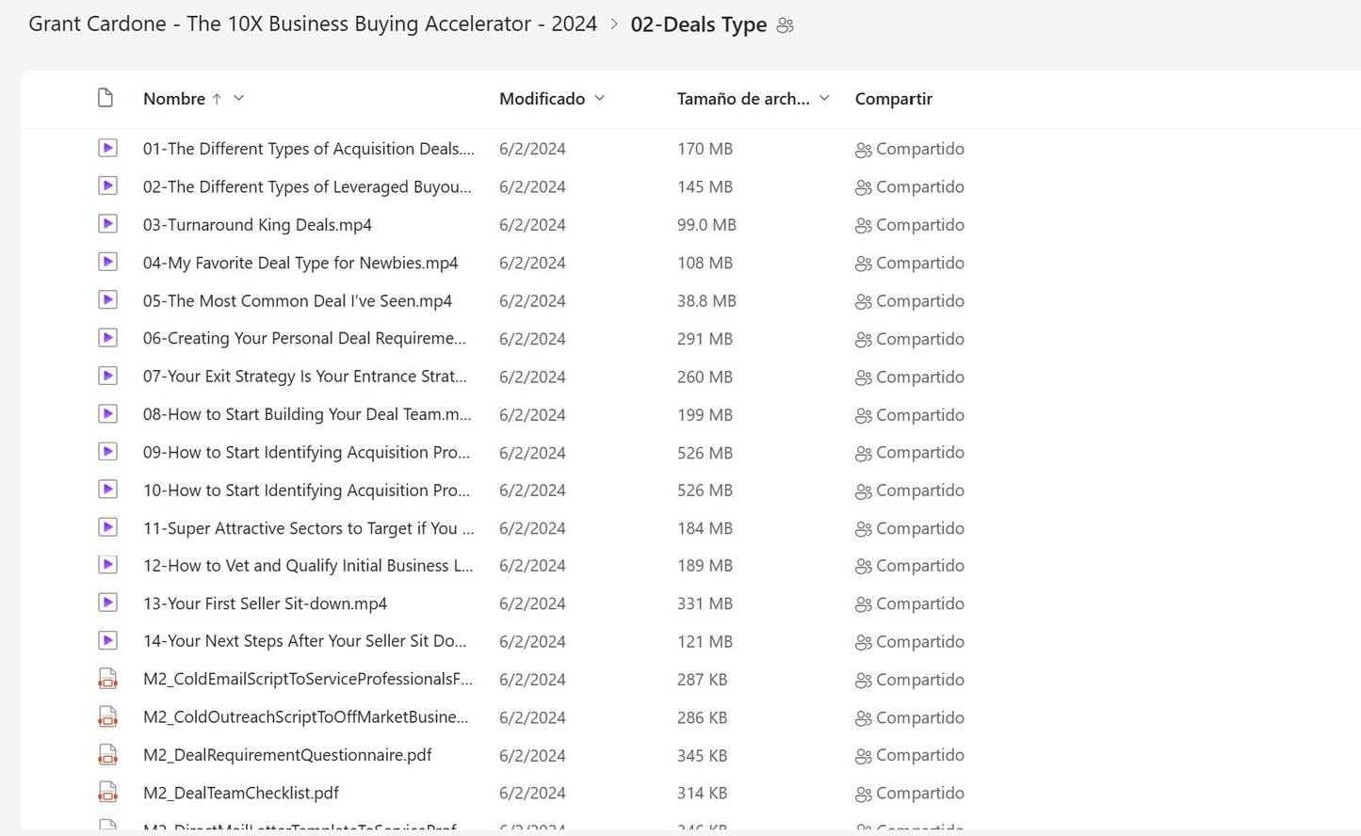1361x836 pixels.
Task: Expand the Modificado column sort menu
Action: [x=600, y=98]
